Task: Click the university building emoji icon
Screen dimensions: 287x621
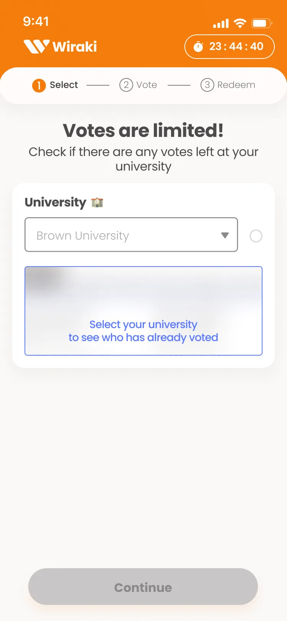Action: [x=97, y=202]
